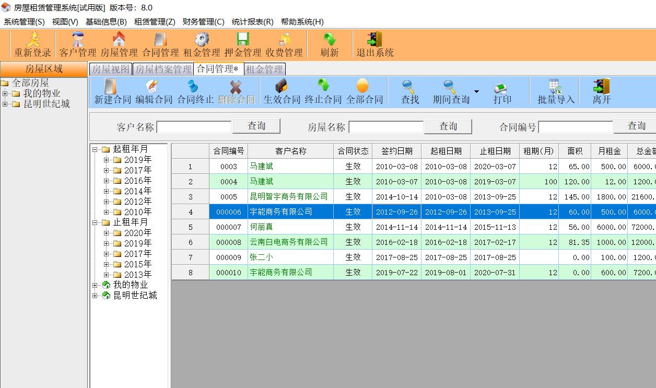The image size is (656, 388).
Task: Open the 系统管理(S) menu
Action: click(24, 21)
